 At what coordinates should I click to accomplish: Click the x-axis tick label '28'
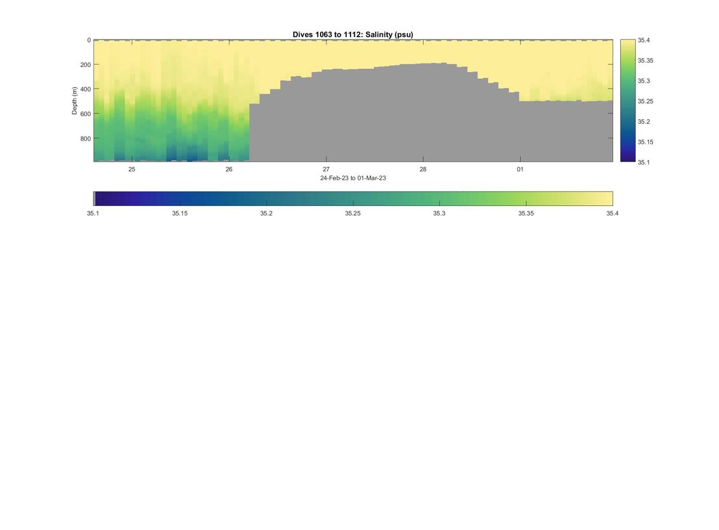pos(423,169)
